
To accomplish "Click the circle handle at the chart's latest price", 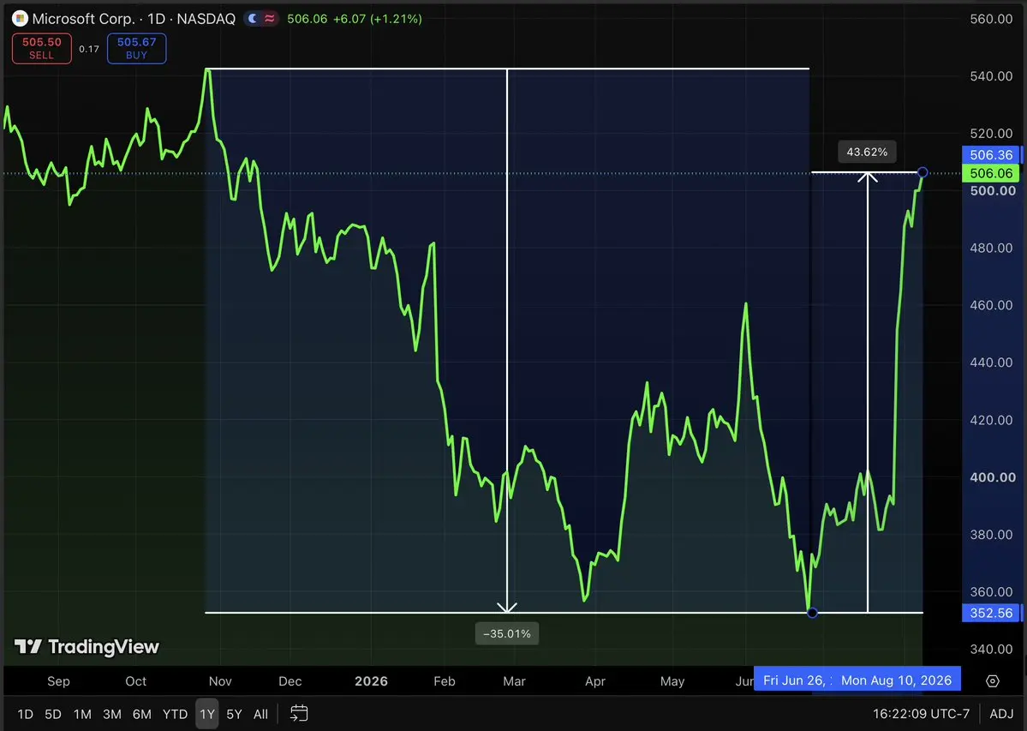I will point(923,172).
